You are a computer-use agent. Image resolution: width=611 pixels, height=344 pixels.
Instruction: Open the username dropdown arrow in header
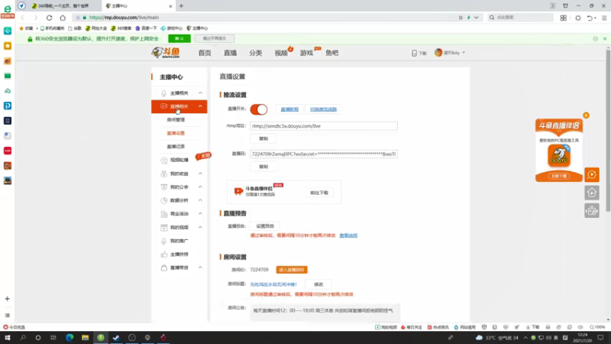[464, 53]
